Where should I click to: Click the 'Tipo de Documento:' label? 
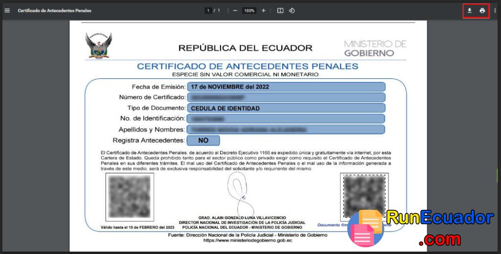[156, 108]
